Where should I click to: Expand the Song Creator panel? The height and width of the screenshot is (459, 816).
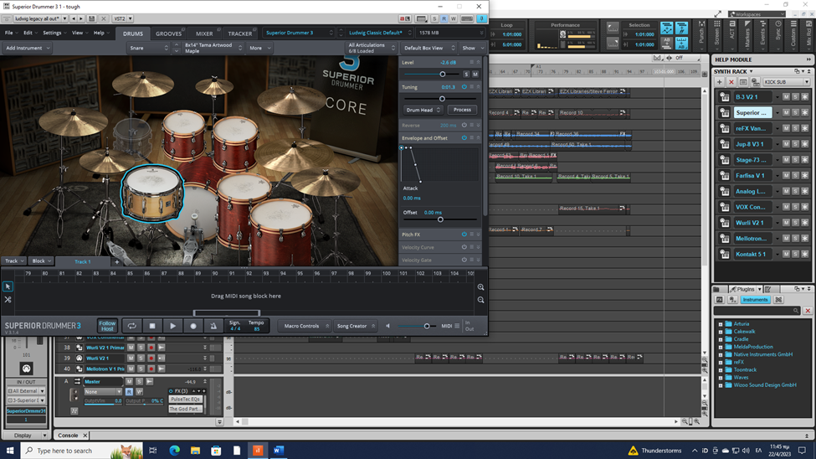coord(356,326)
